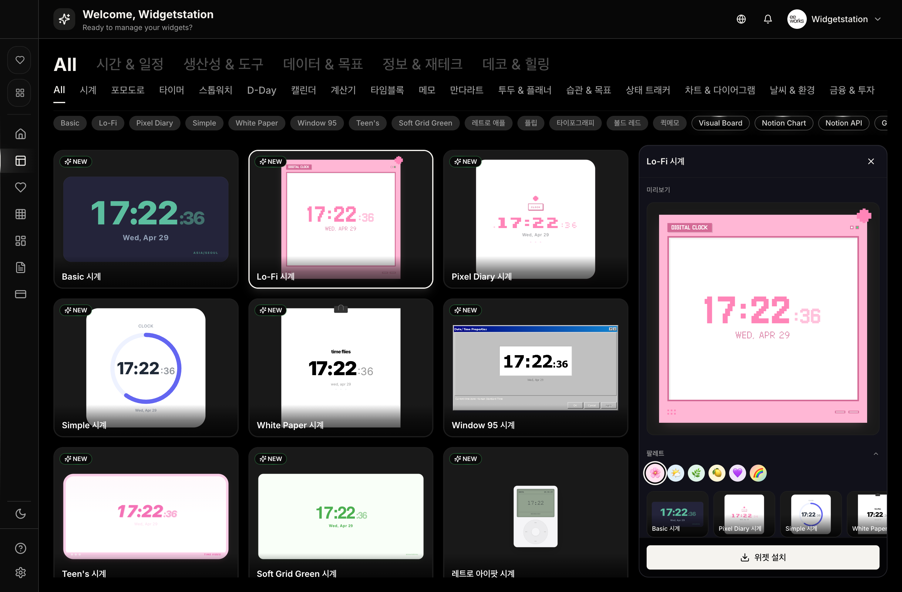Screen dimensions: 902x592
Task: Pick Pixel Diary 시계 thumbnail in detail panel
Action: point(744,514)
